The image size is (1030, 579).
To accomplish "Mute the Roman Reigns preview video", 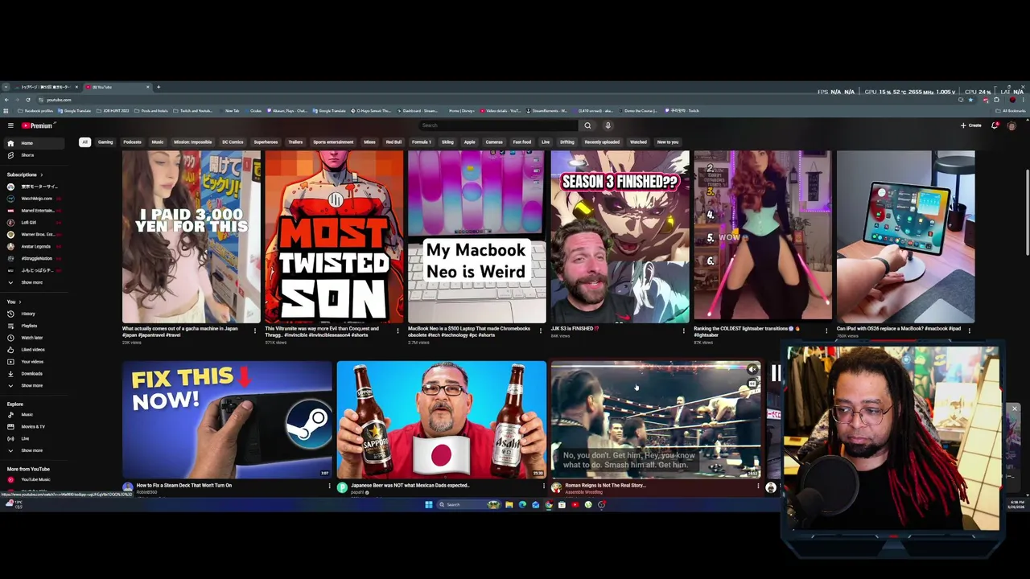I will point(752,370).
